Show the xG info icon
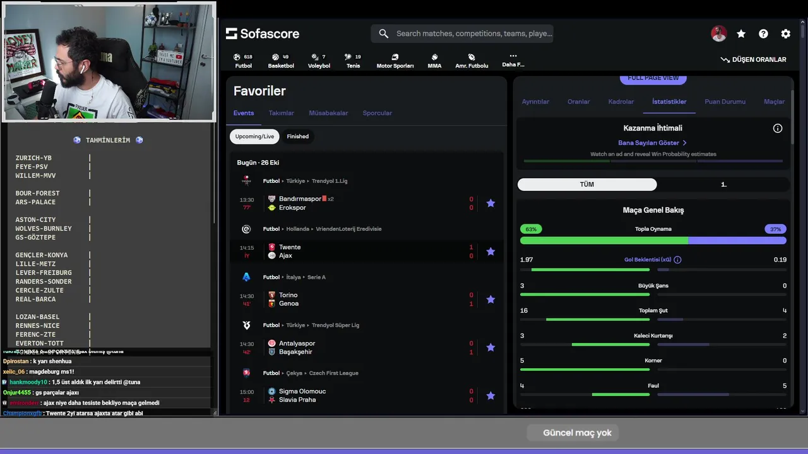808x454 pixels. [x=677, y=260]
